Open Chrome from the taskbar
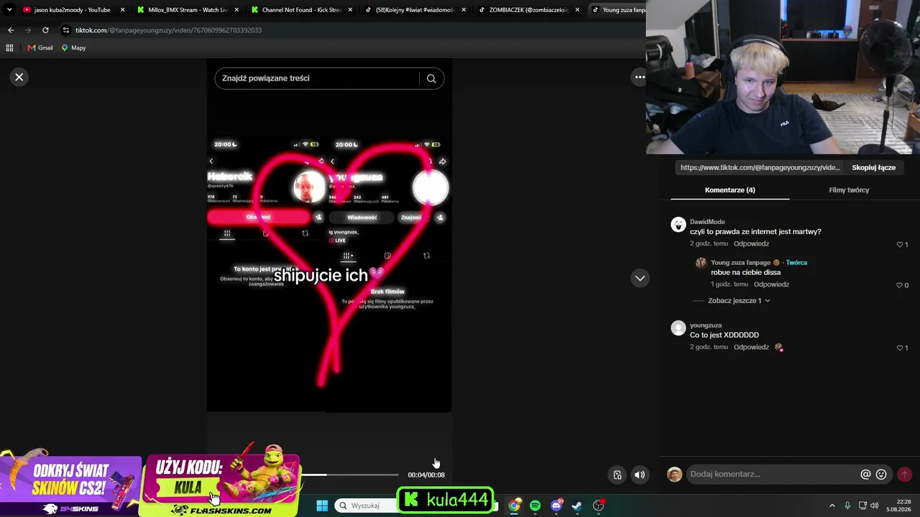The width and height of the screenshot is (920, 517). [x=514, y=506]
